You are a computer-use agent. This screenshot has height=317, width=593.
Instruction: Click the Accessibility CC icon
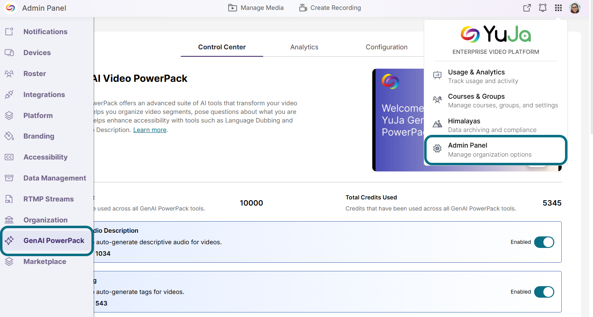(9, 157)
